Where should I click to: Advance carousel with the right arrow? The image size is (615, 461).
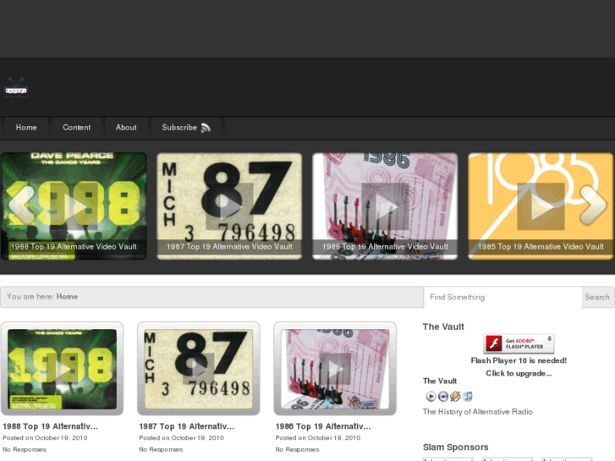click(x=595, y=204)
